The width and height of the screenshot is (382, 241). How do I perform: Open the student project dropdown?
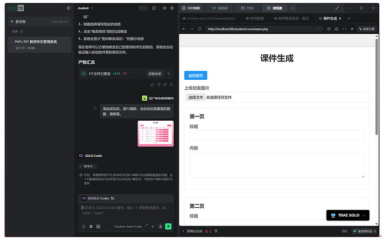pos(86,8)
